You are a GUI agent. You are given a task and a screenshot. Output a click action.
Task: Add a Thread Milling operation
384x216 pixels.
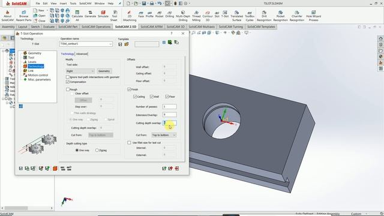[196, 16]
